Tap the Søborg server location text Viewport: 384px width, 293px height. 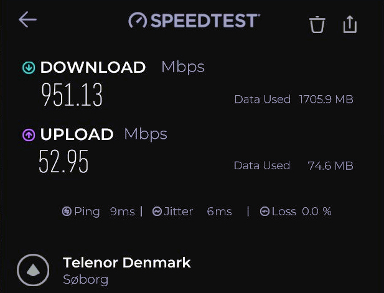pyautogui.click(x=86, y=279)
